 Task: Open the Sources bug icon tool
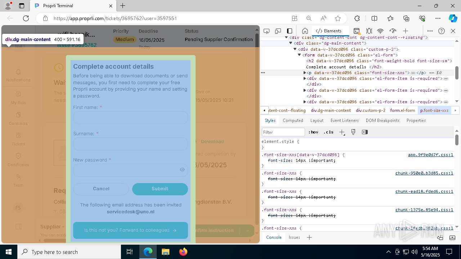(x=369, y=31)
